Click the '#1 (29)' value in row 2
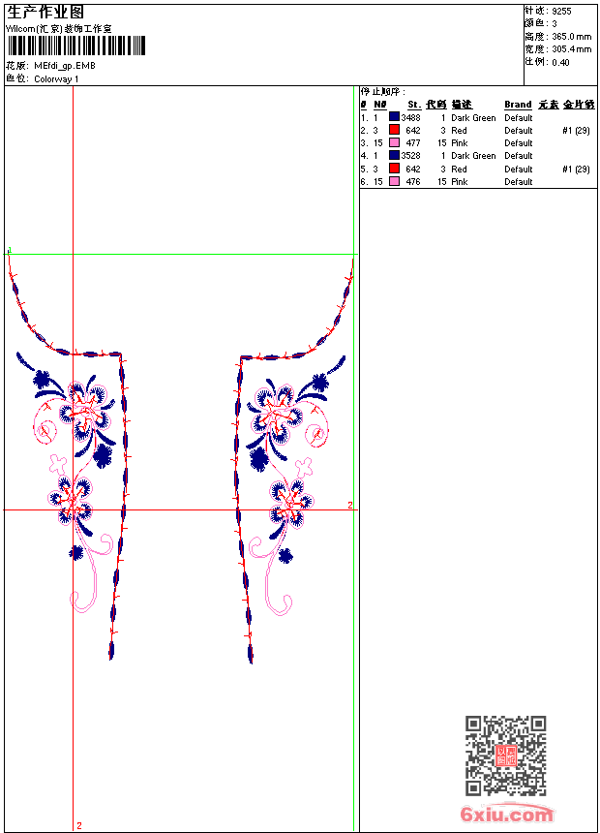This screenshot has height=833, width=600. click(x=576, y=130)
